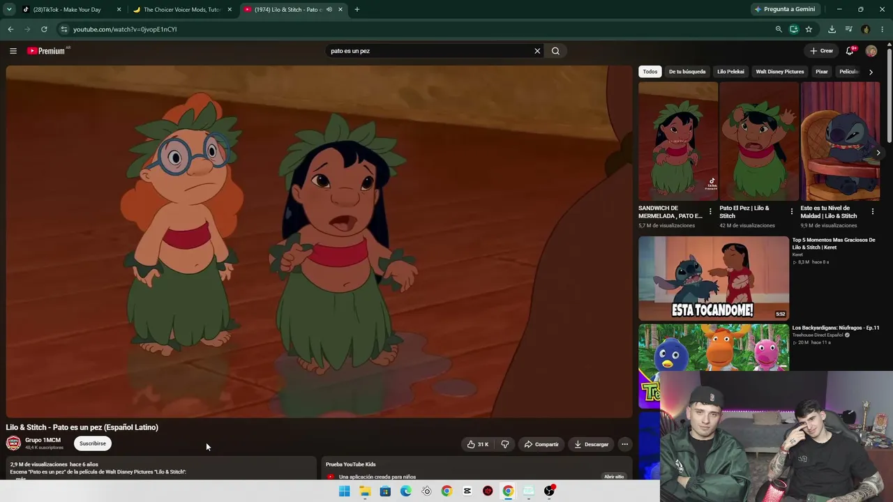893x502 pixels.
Task: Open the ESTA TOCANDOME video thumbnail
Action: pos(714,278)
